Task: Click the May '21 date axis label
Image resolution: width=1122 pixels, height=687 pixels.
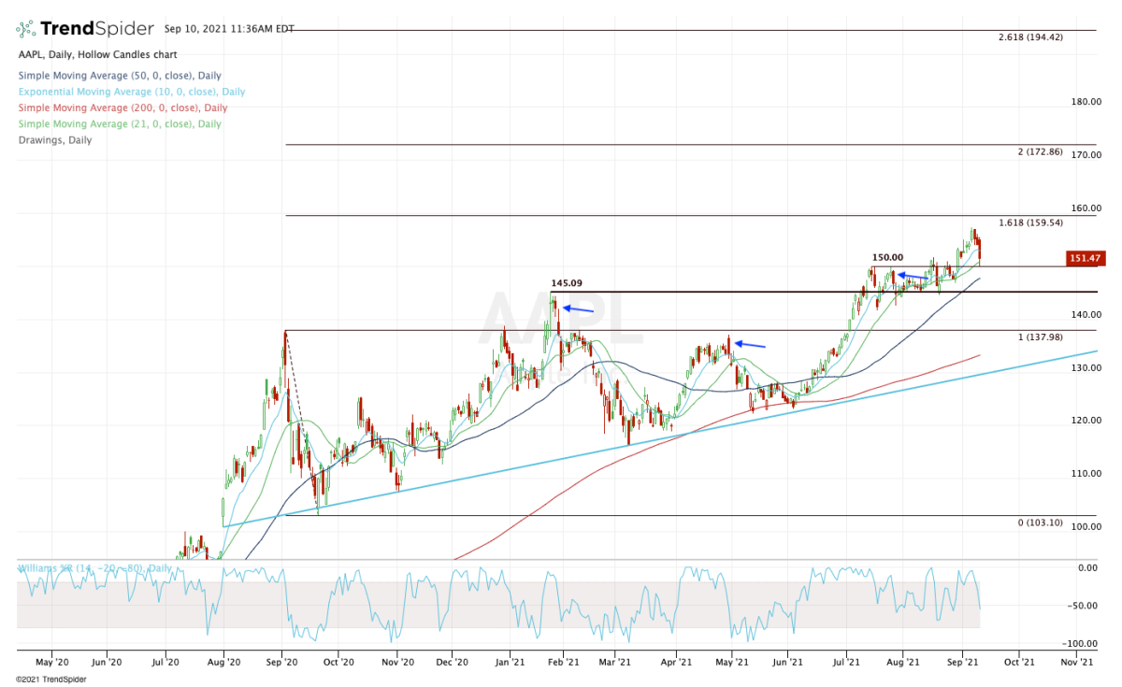Action: [731, 662]
